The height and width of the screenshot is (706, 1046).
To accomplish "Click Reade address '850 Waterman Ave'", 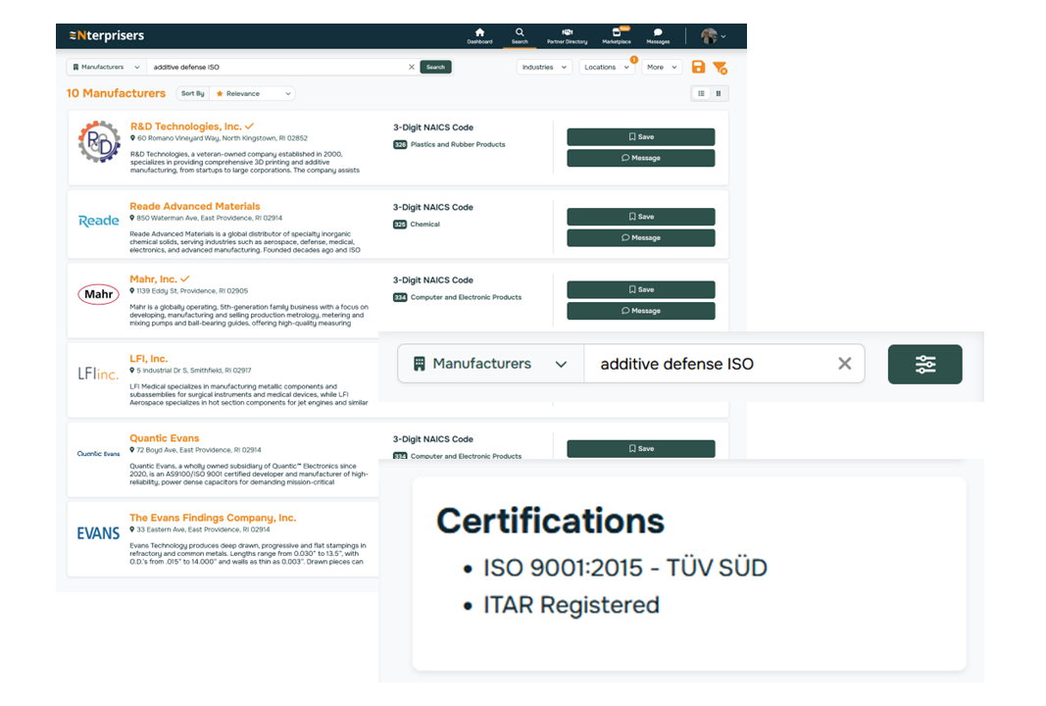I will pyautogui.click(x=206, y=219).
